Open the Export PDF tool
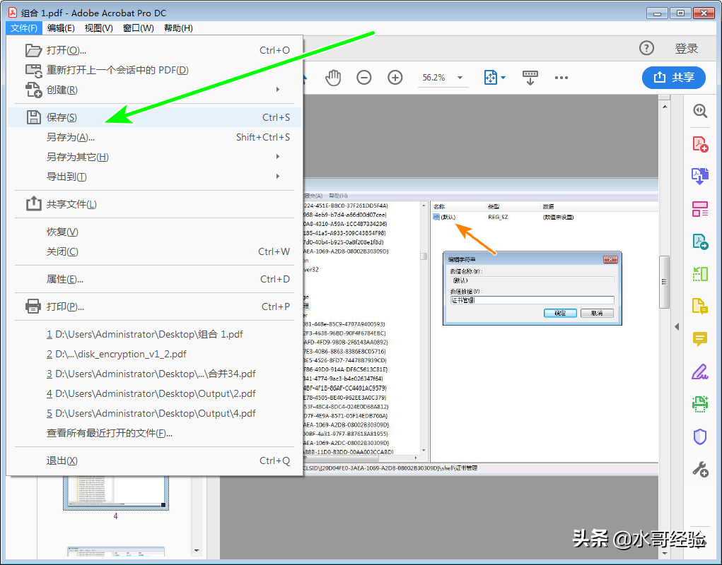This screenshot has height=565, width=722. pyautogui.click(x=700, y=242)
